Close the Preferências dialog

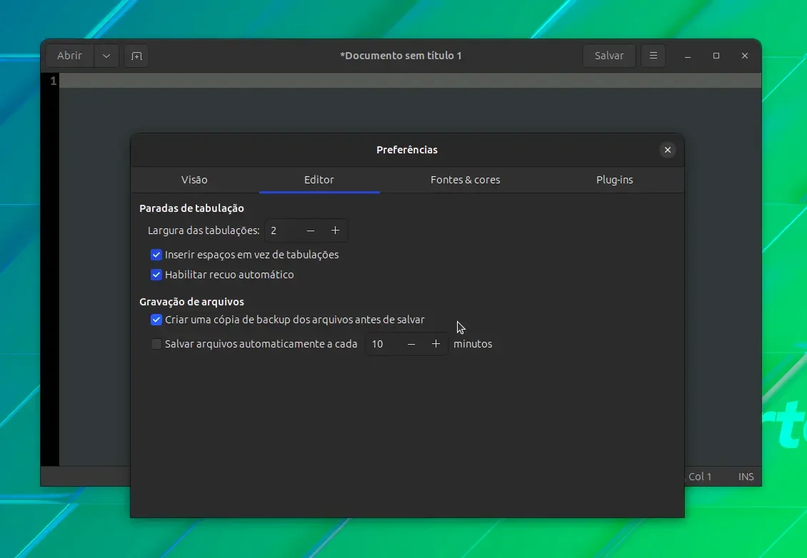pos(668,150)
